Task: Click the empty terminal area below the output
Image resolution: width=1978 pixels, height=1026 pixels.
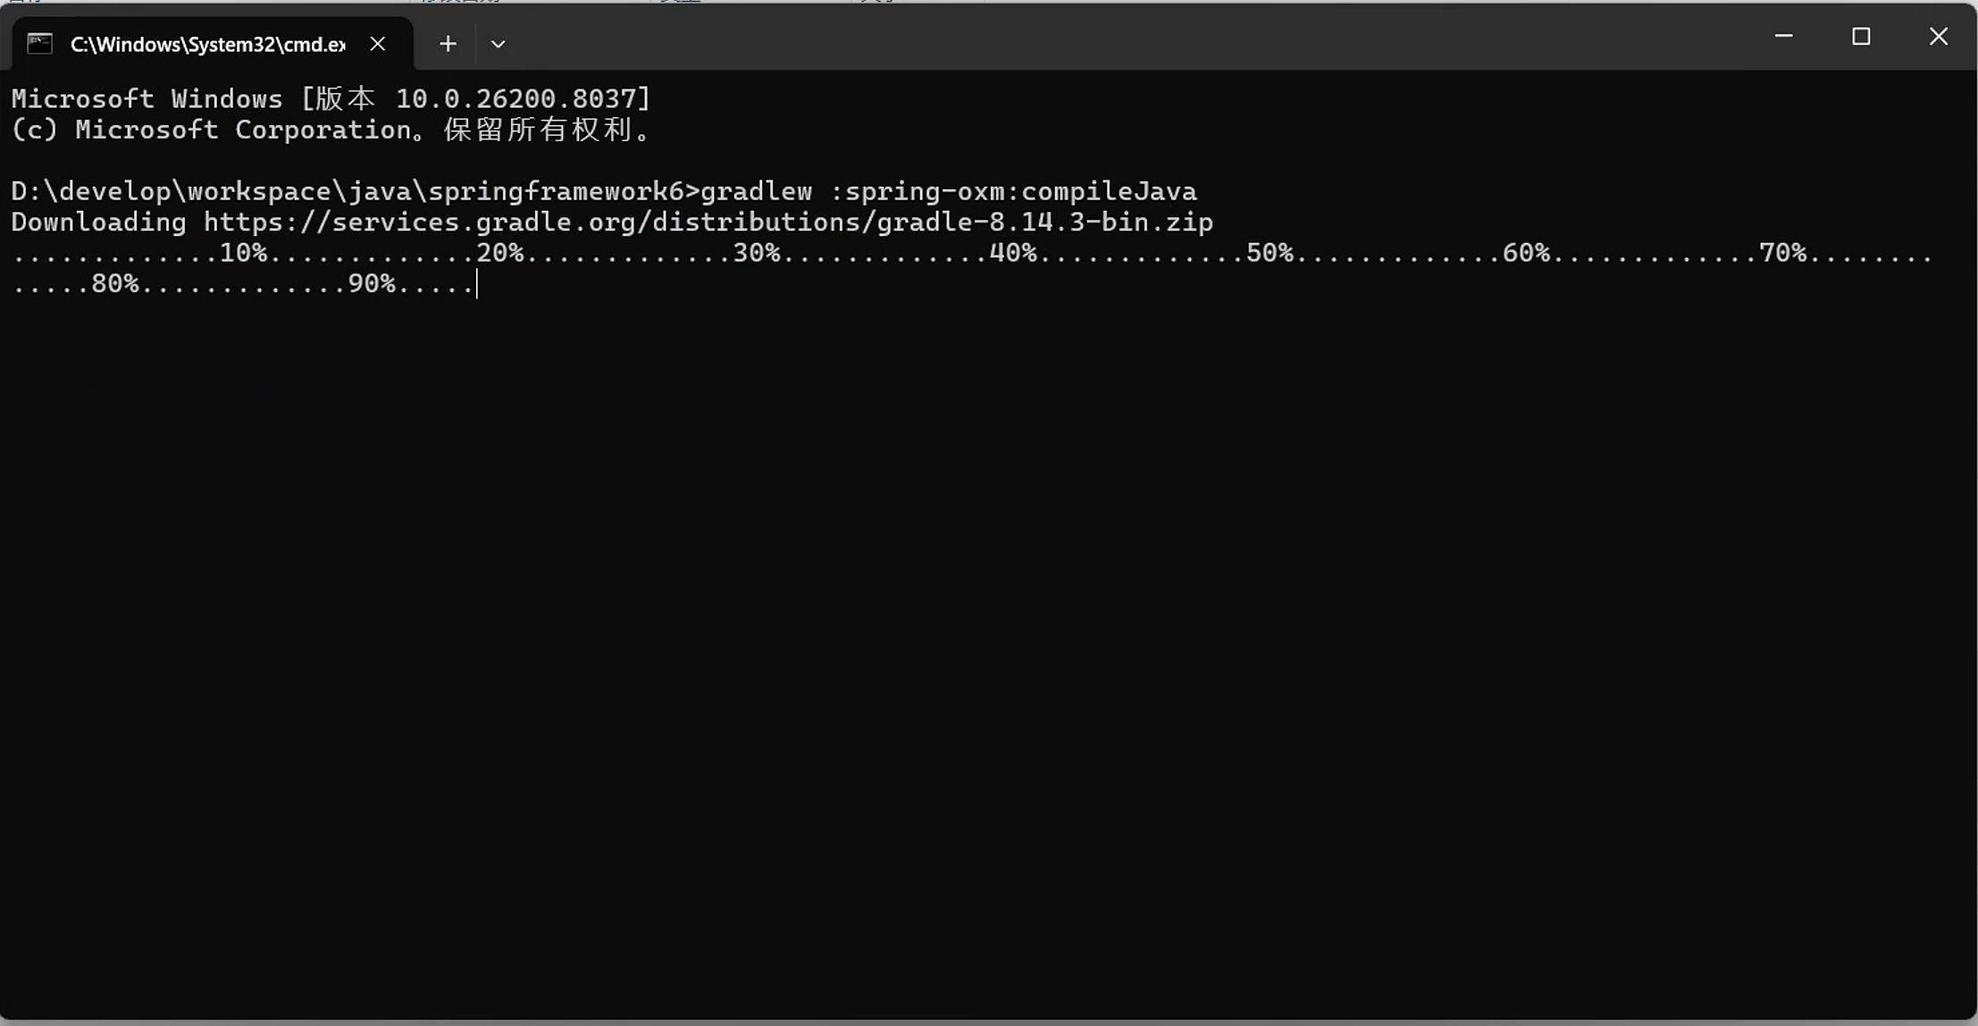Action: tap(988, 652)
